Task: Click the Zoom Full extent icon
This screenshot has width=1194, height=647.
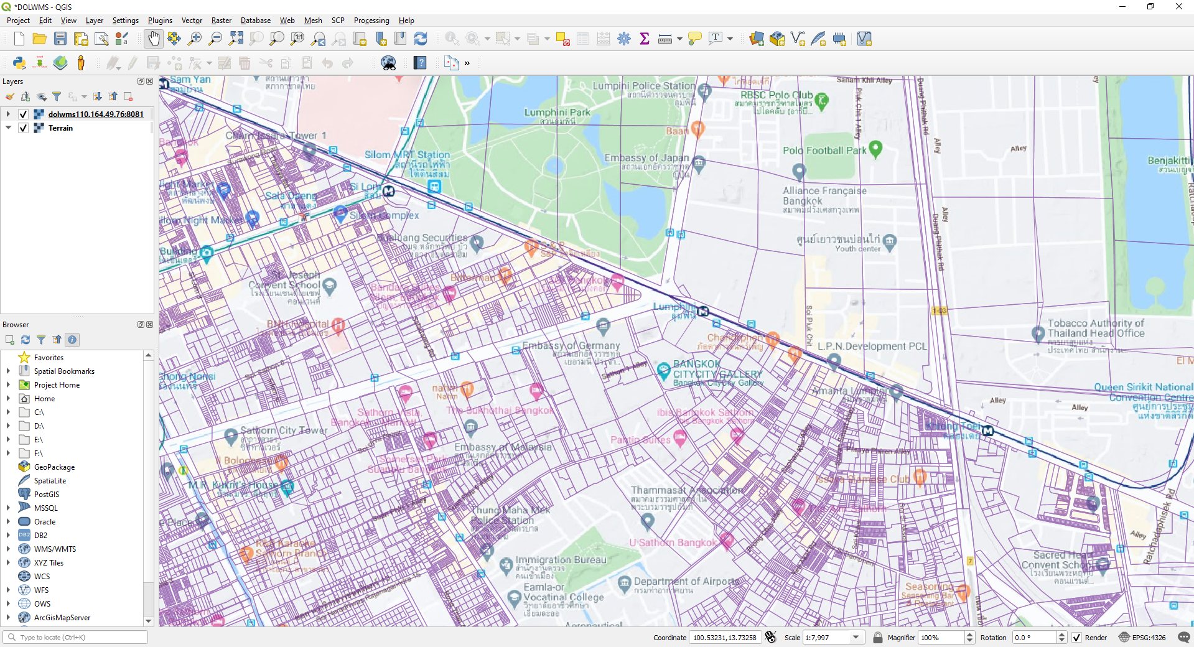Action: point(236,39)
